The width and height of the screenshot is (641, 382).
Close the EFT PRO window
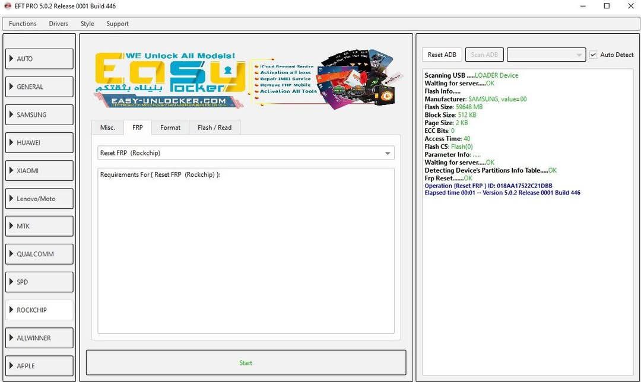631,6
